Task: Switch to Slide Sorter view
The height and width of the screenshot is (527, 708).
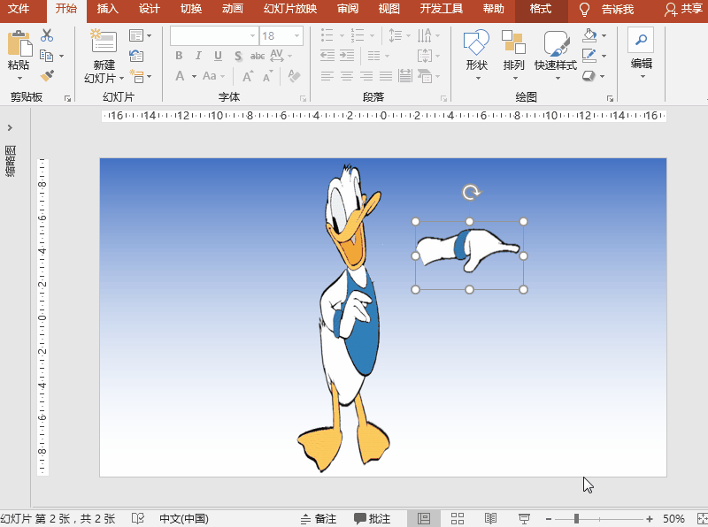Action: 458,519
